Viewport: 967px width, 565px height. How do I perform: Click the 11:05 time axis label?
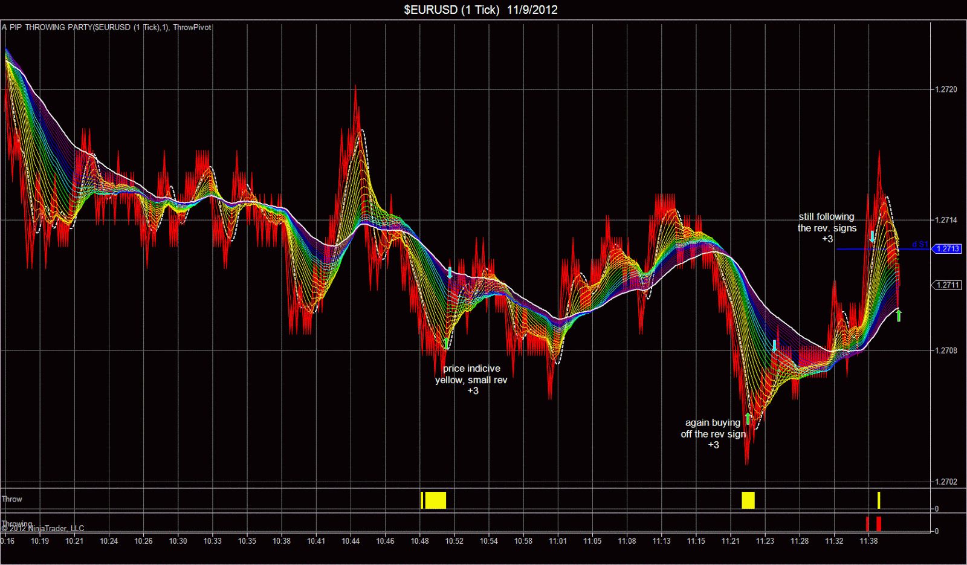point(592,541)
